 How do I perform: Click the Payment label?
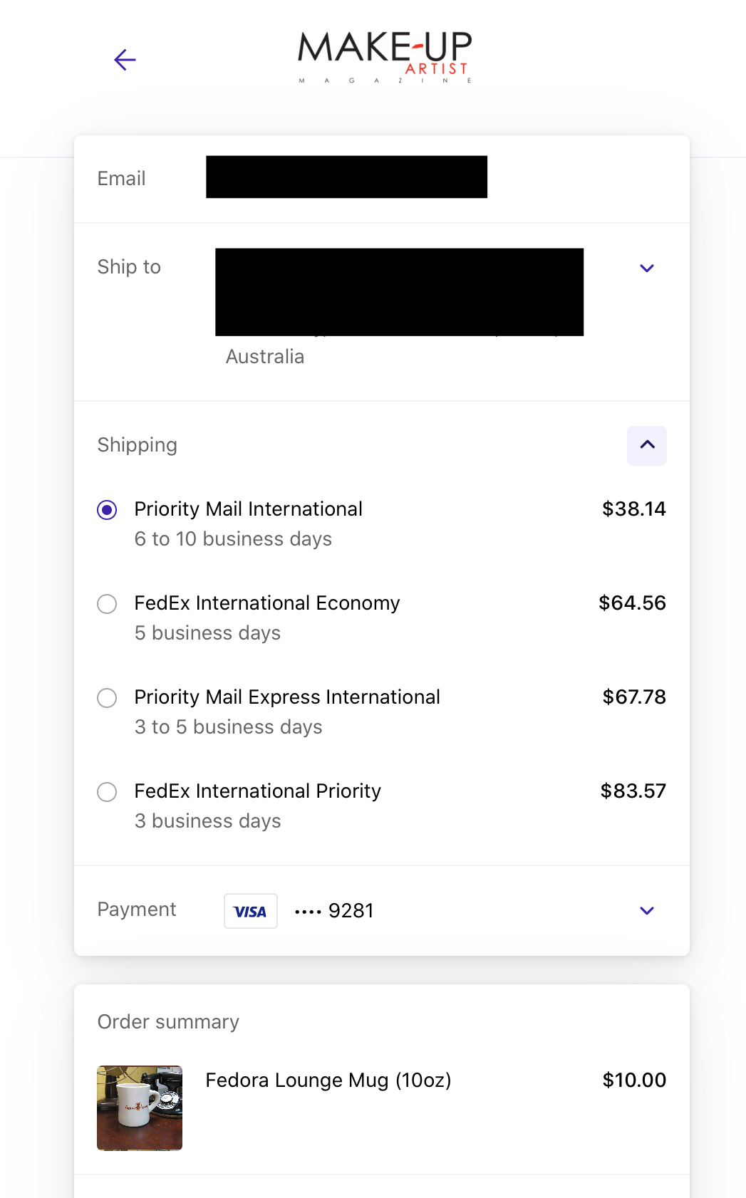click(137, 910)
